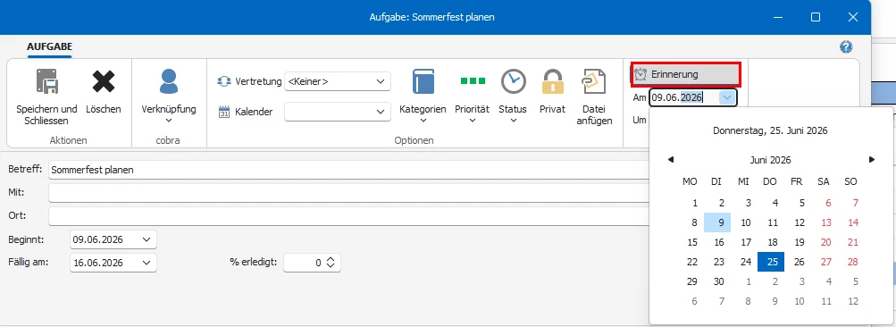Select June 25 in the calendar

click(x=771, y=262)
